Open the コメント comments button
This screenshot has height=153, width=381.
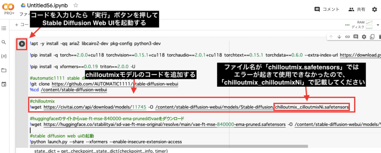[327, 9]
